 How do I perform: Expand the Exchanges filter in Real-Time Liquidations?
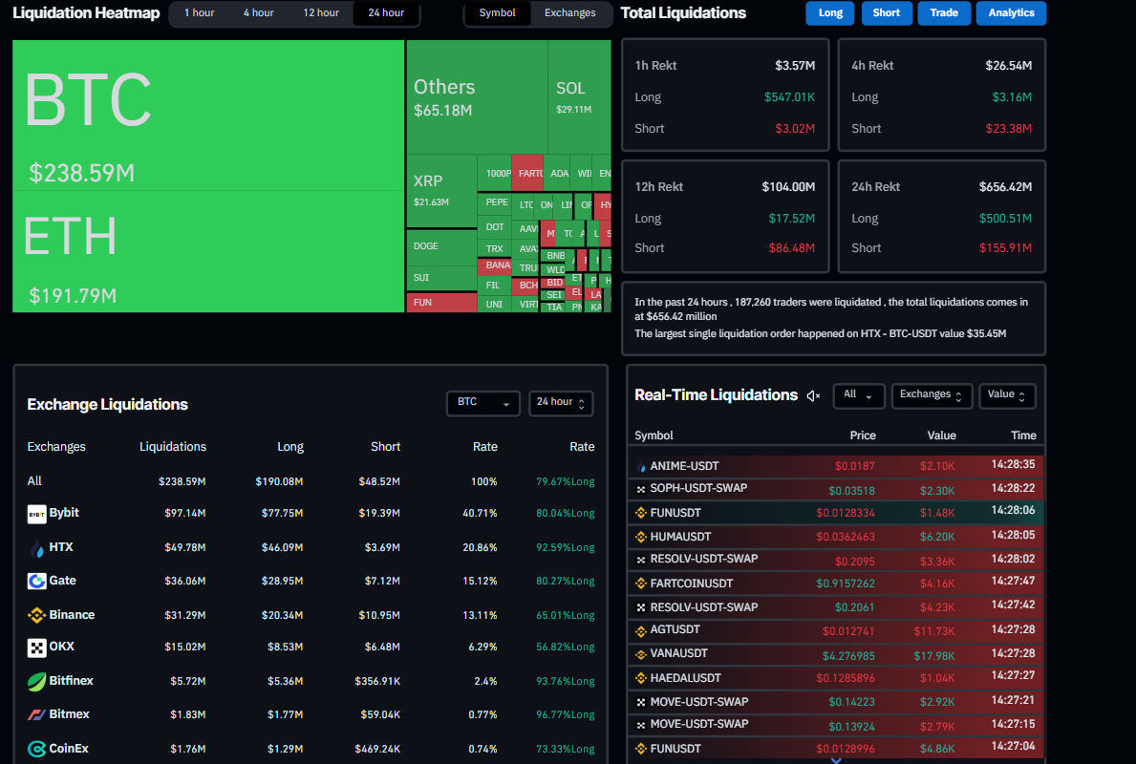932,395
